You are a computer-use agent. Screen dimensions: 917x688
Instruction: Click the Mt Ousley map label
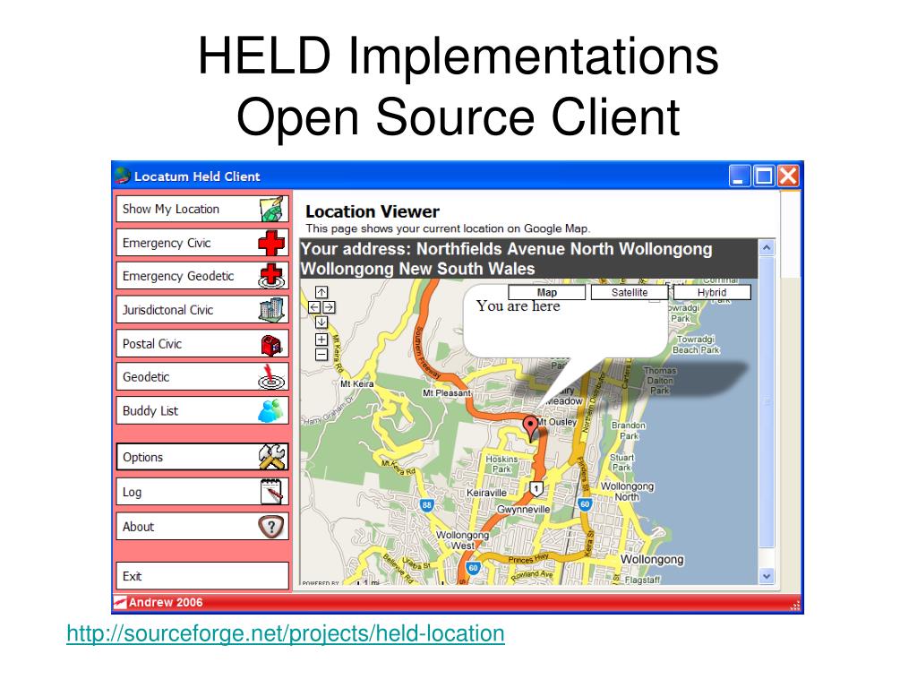pos(557,422)
